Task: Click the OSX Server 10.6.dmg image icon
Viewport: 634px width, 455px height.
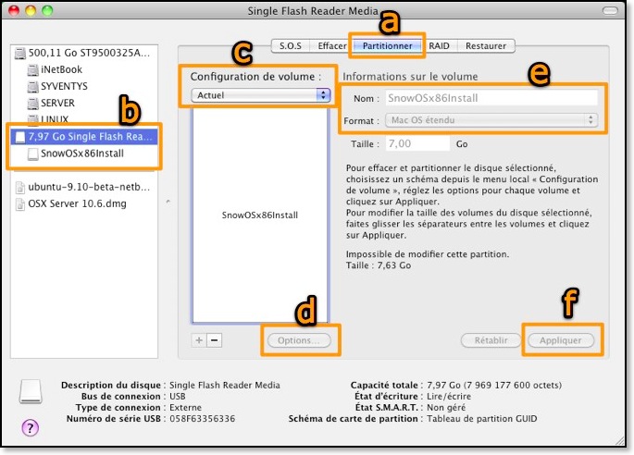Action: coord(19,204)
